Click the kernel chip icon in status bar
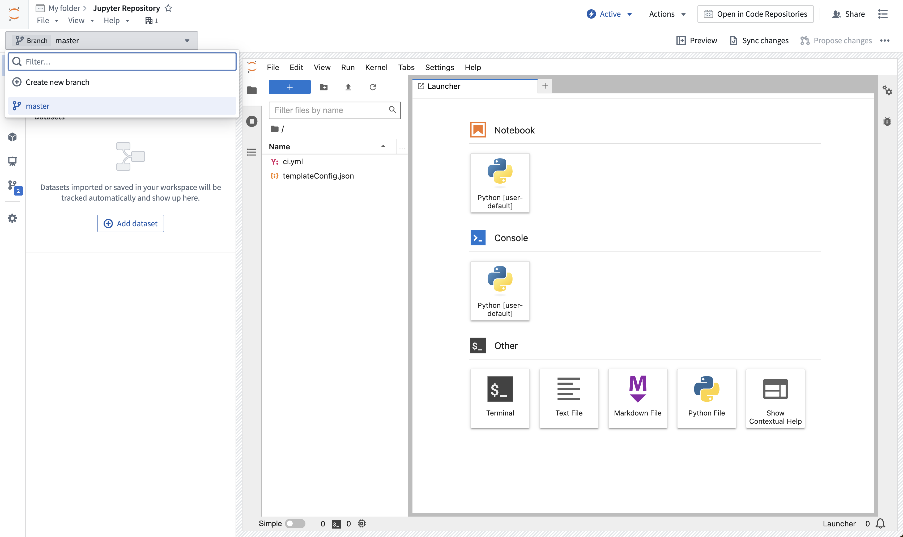The width and height of the screenshot is (903, 537). point(361,524)
